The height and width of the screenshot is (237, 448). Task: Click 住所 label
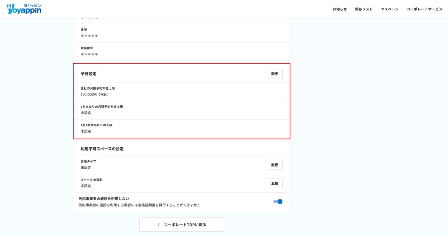84,30
